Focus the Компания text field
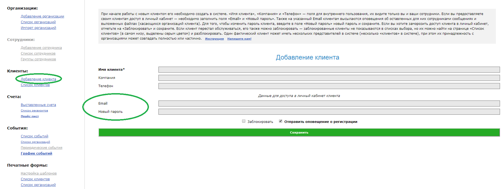Image resolution: width=503 pixels, height=189 pixels. [x=329, y=78]
